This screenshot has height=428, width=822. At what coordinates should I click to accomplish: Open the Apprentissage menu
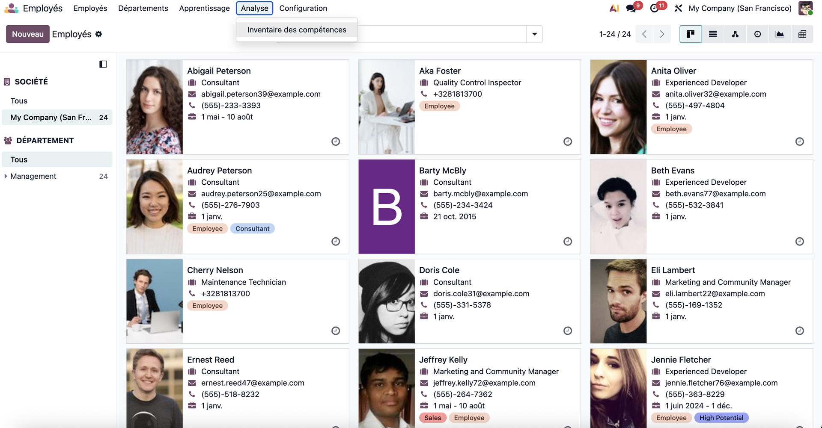[x=204, y=8]
